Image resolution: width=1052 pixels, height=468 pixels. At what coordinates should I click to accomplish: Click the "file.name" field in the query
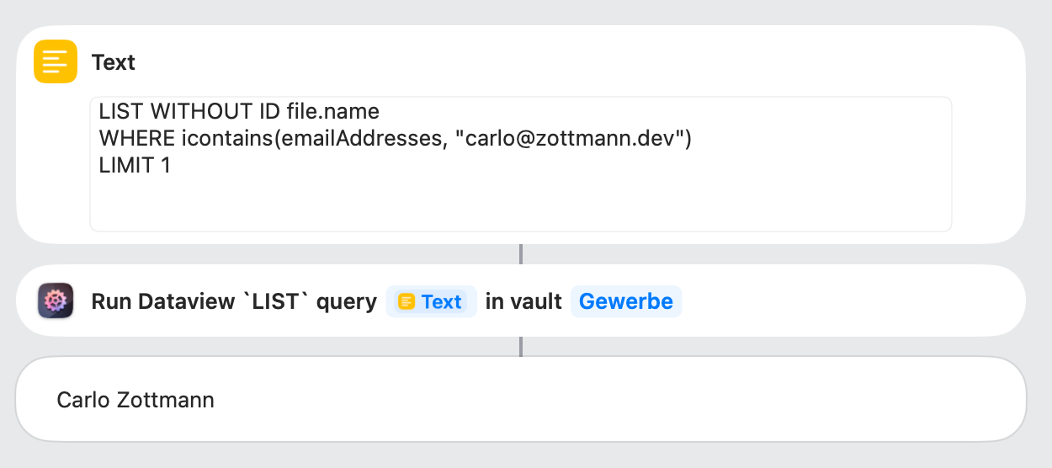tap(333, 111)
